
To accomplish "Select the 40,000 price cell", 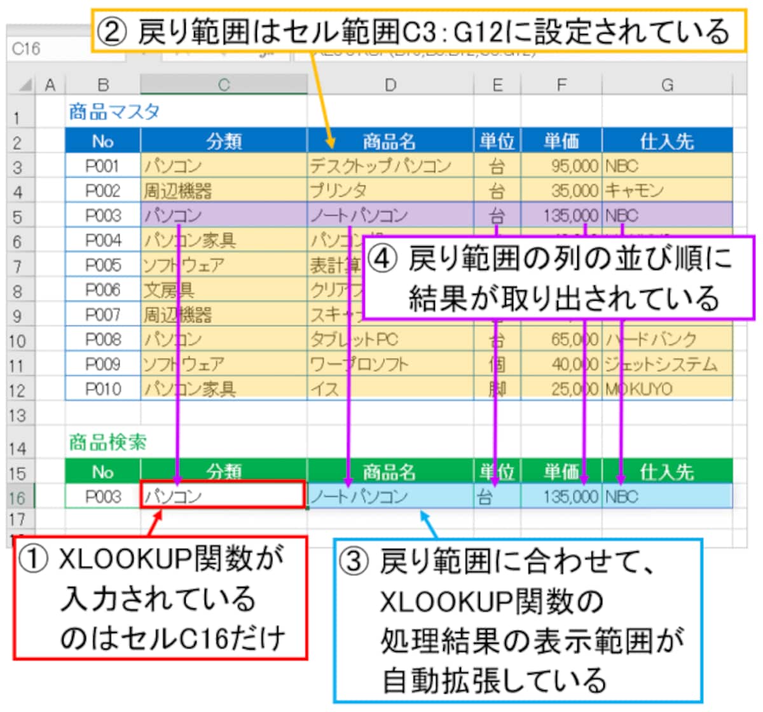I will pos(562,364).
